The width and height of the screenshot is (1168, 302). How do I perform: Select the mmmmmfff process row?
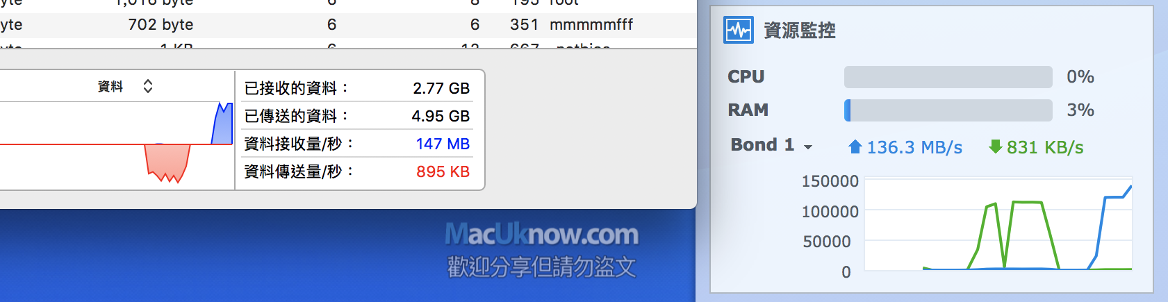[x=591, y=25]
